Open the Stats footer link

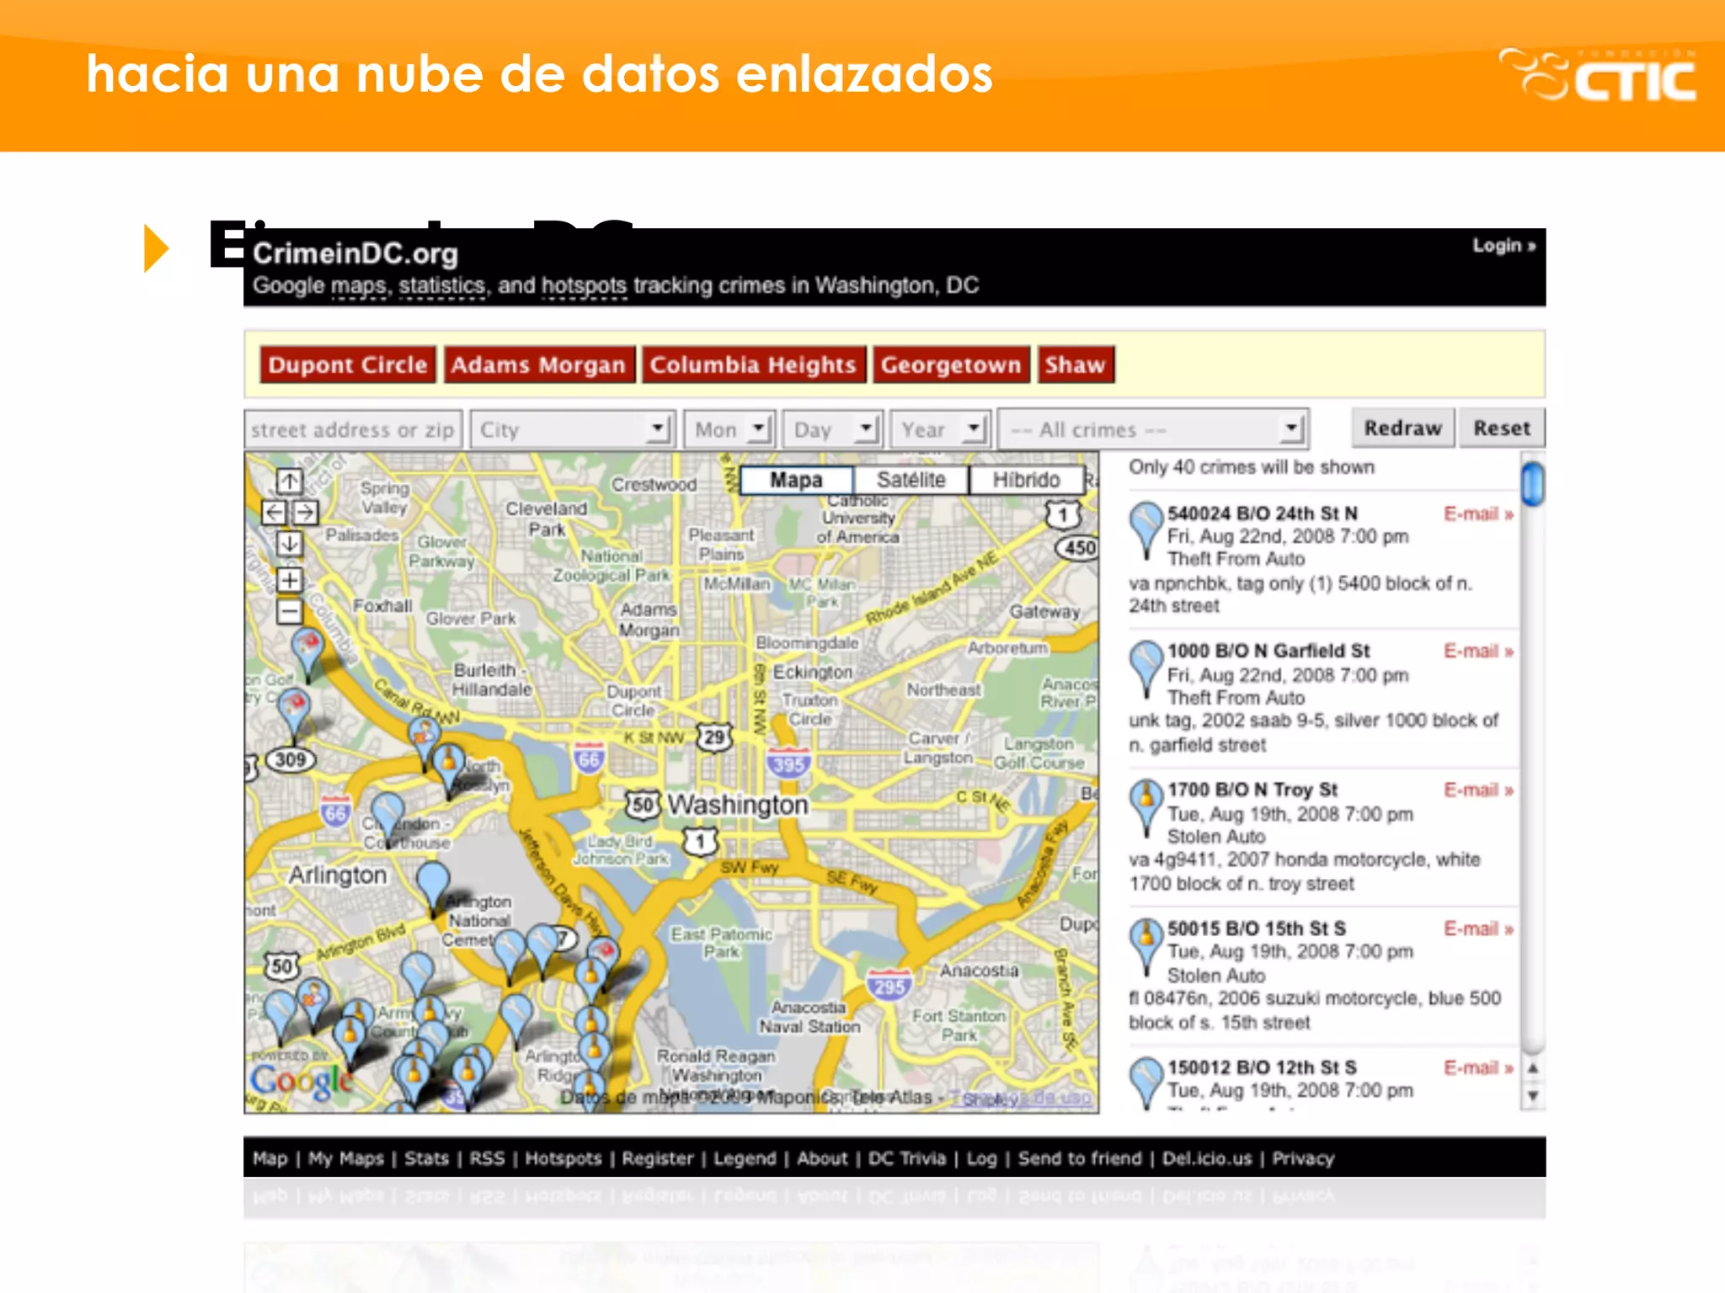click(426, 1158)
